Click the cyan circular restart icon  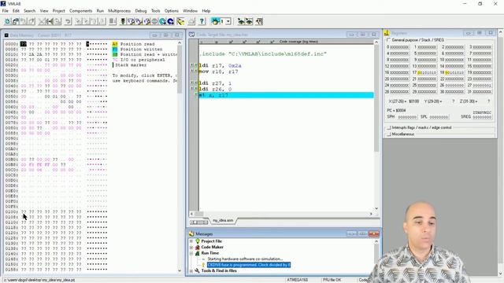163,21
